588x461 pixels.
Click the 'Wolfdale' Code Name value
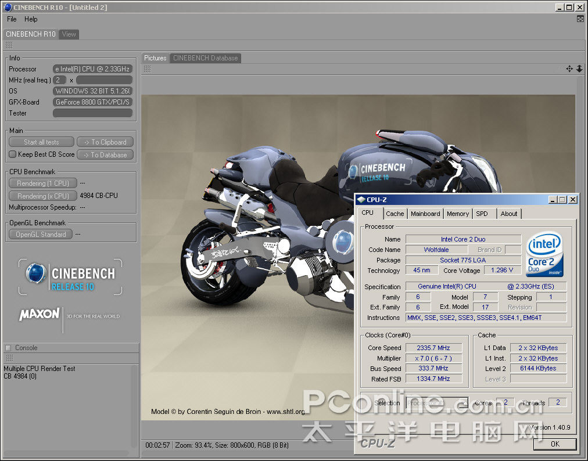click(436, 250)
